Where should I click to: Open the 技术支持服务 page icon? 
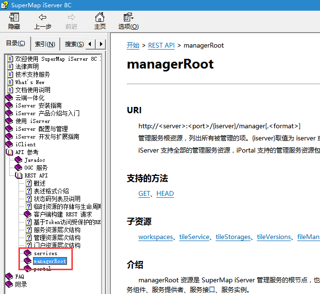(10, 74)
